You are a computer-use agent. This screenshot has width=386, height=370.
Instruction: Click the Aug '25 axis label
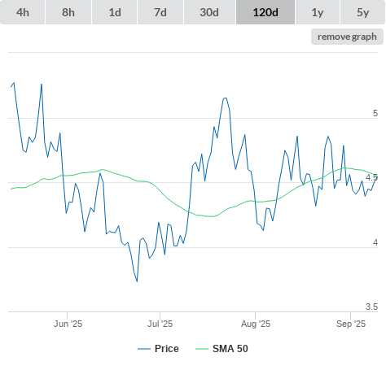(x=256, y=324)
